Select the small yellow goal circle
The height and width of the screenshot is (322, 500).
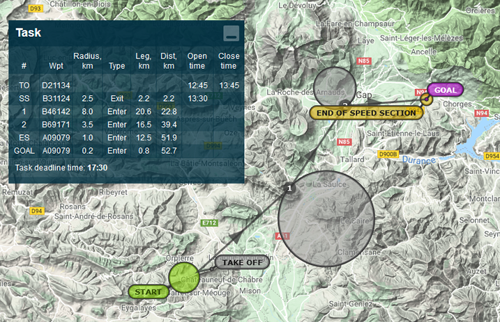pyautogui.click(x=425, y=99)
